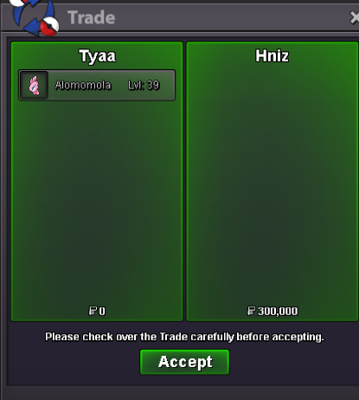Click Tyaa's 0 money amount
Viewport: 359px width, 400px height.
coord(102,311)
